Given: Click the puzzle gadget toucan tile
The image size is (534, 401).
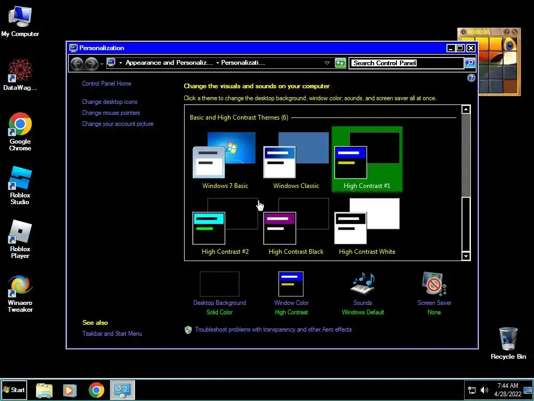Looking at the screenshot, I should point(510,45).
